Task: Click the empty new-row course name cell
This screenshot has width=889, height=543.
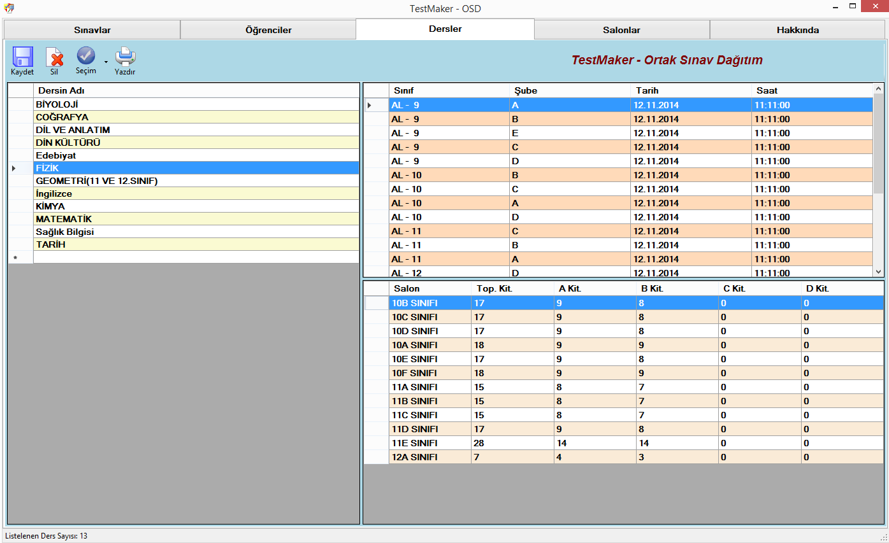Action: (196, 257)
